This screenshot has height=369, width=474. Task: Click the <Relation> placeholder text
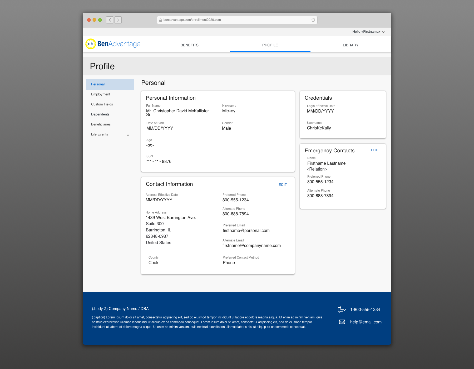(x=317, y=169)
